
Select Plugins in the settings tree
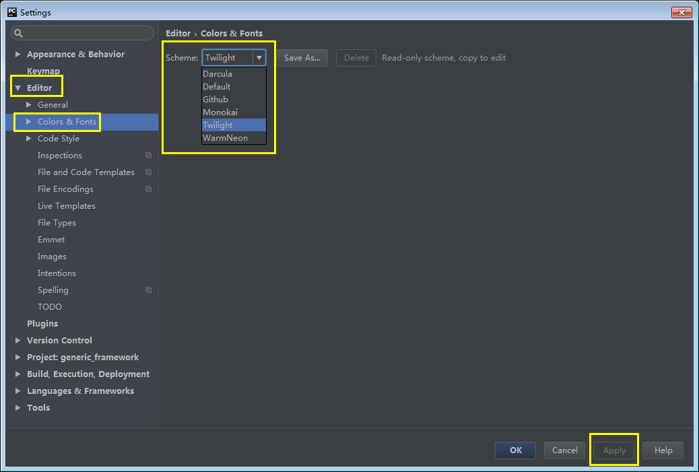pos(42,324)
